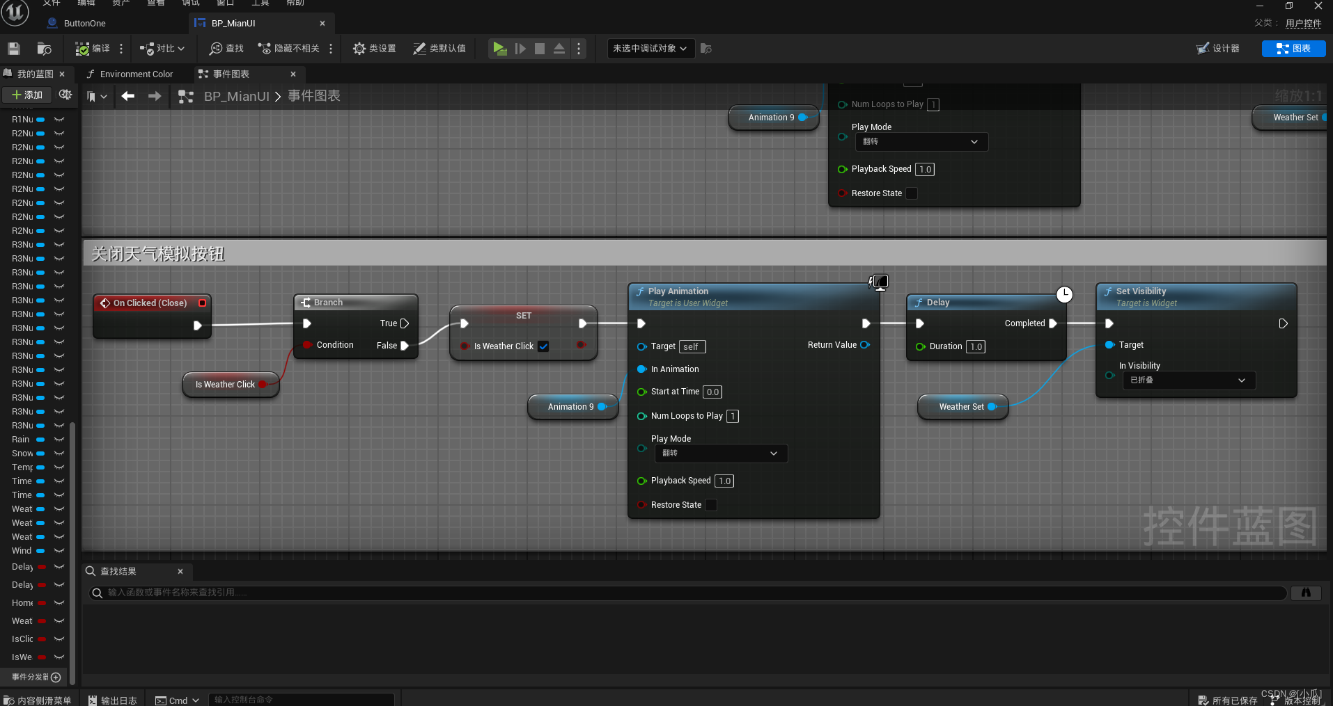
Task: Click the stop simulation button
Action: click(x=540, y=49)
